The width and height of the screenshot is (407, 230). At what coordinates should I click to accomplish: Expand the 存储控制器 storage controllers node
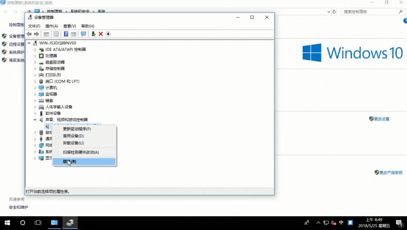pos(35,69)
